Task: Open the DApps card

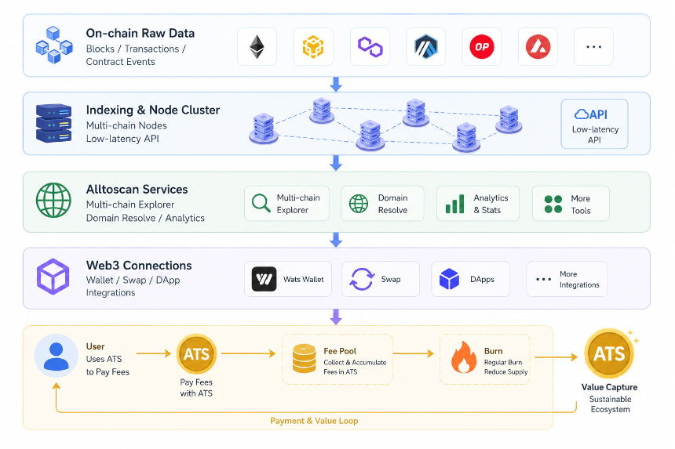Action: 470,279
